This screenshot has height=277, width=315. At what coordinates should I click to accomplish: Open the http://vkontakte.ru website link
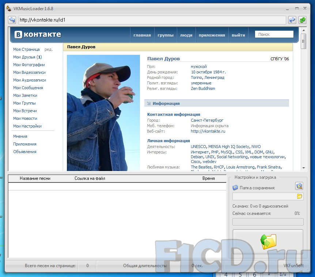tap(208, 131)
